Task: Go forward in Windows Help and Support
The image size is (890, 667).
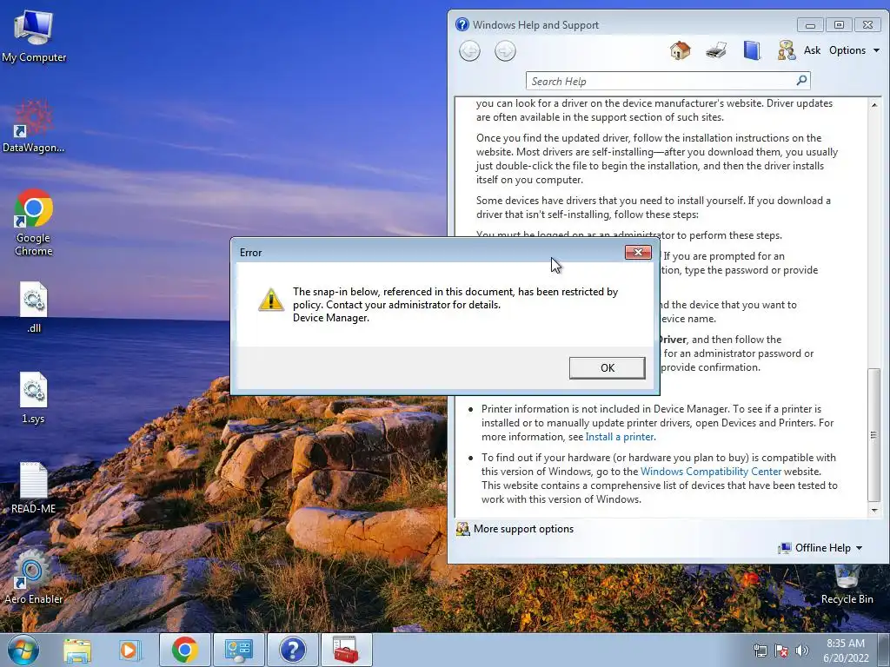Action: click(505, 51)
